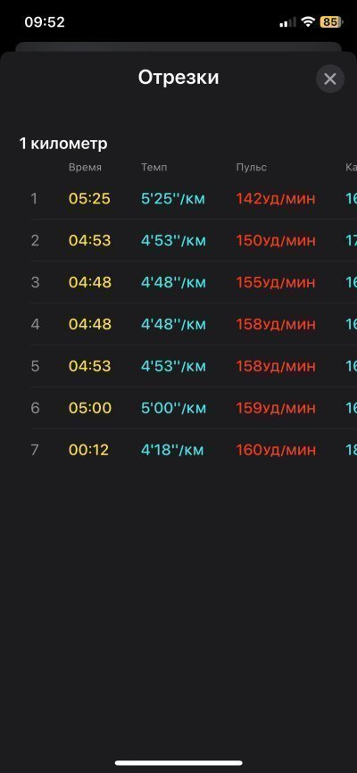Tap the 1 километр section heading
The image size is (357, 773).
(63, 144)
